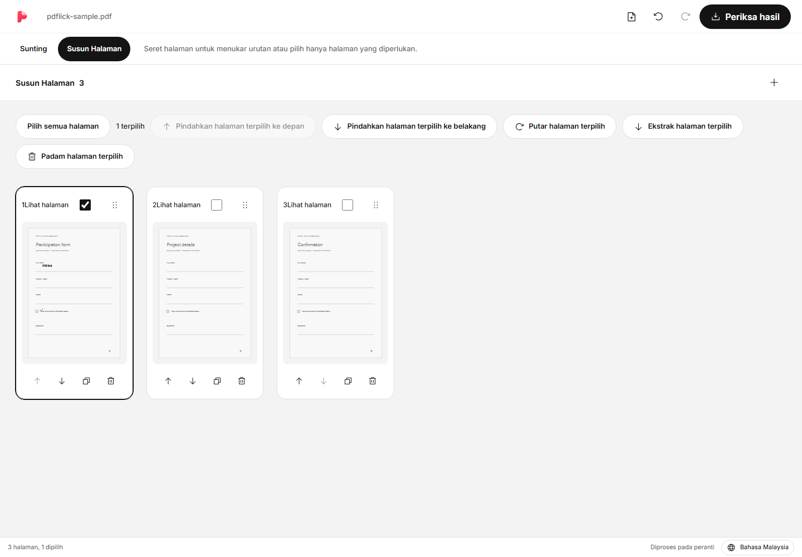
Task: Click Putar halaman terpilih button
Action: click(560, 126)
